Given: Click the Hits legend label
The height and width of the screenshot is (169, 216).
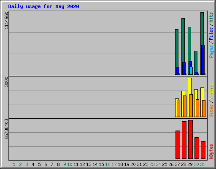Looking at the screenshot, I should coord(211,17).
